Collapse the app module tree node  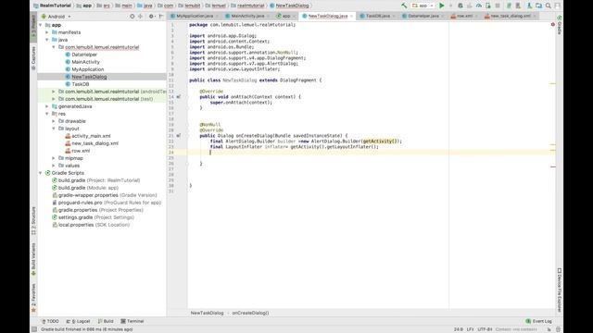tap(41, 25)
